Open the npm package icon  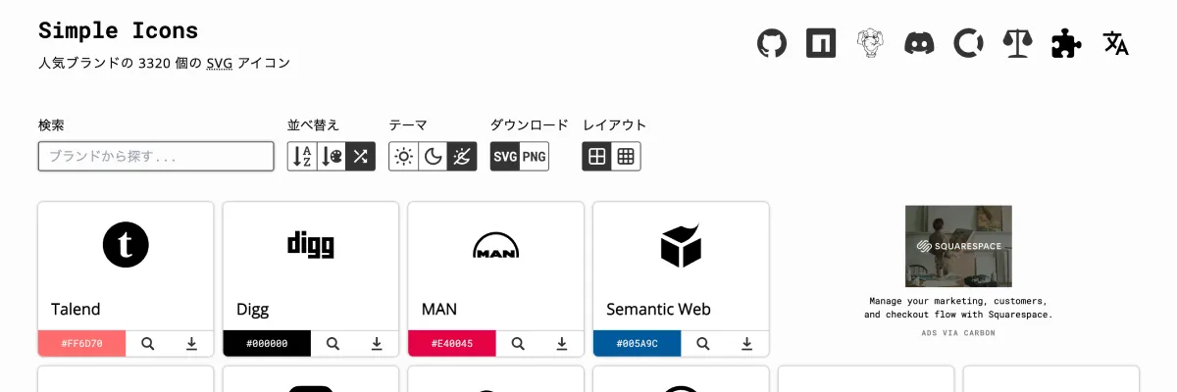(821, 43)
